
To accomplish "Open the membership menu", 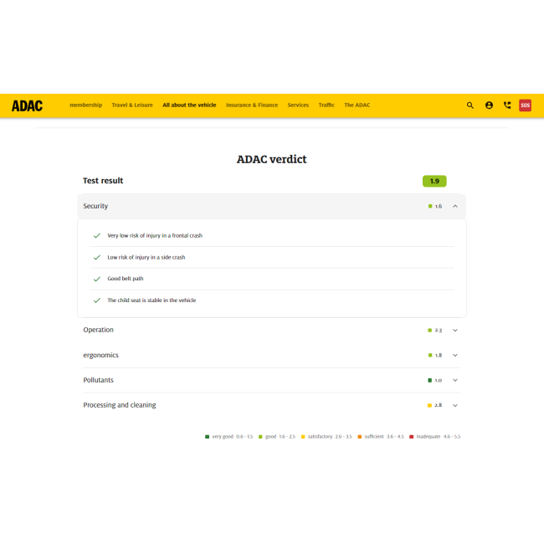I will pyautogui.click(x=85, y=105).
